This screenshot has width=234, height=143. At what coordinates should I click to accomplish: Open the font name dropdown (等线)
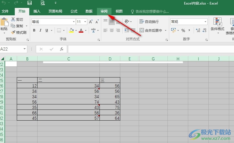tap(74, 22)
